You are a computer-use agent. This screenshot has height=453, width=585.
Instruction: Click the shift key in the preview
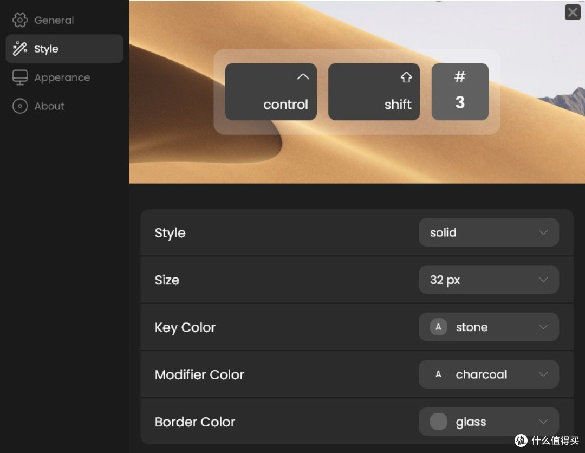point(374,92)
